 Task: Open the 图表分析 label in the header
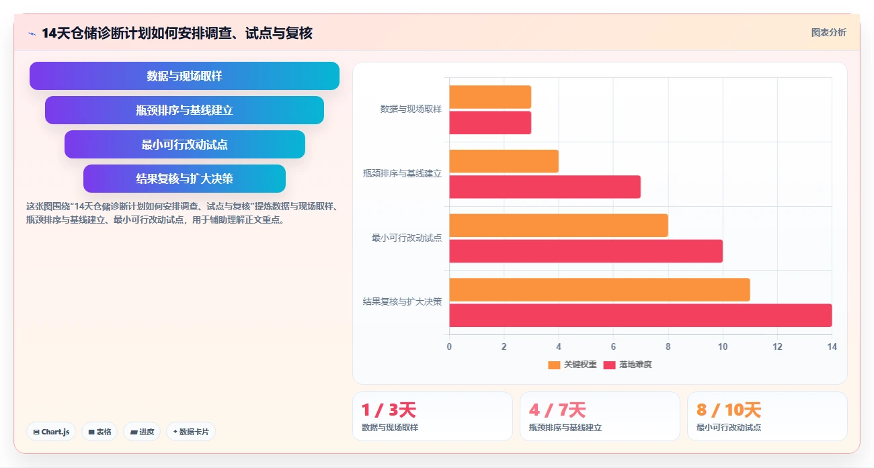tap(828, 32)
